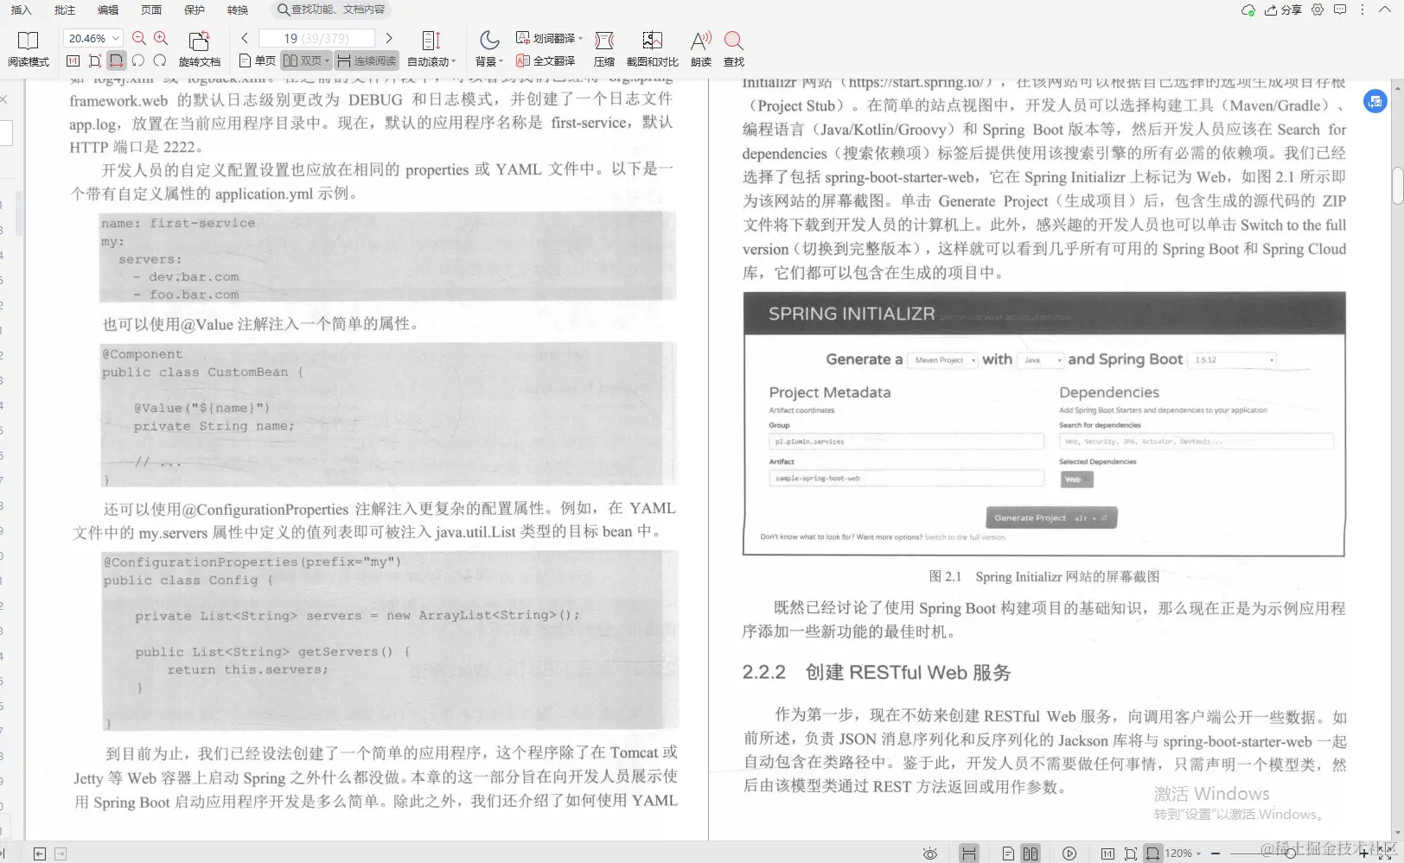Click the vertical scrollbar thumb
This screenshot has width=1404, height=863.
(1397, 185)
